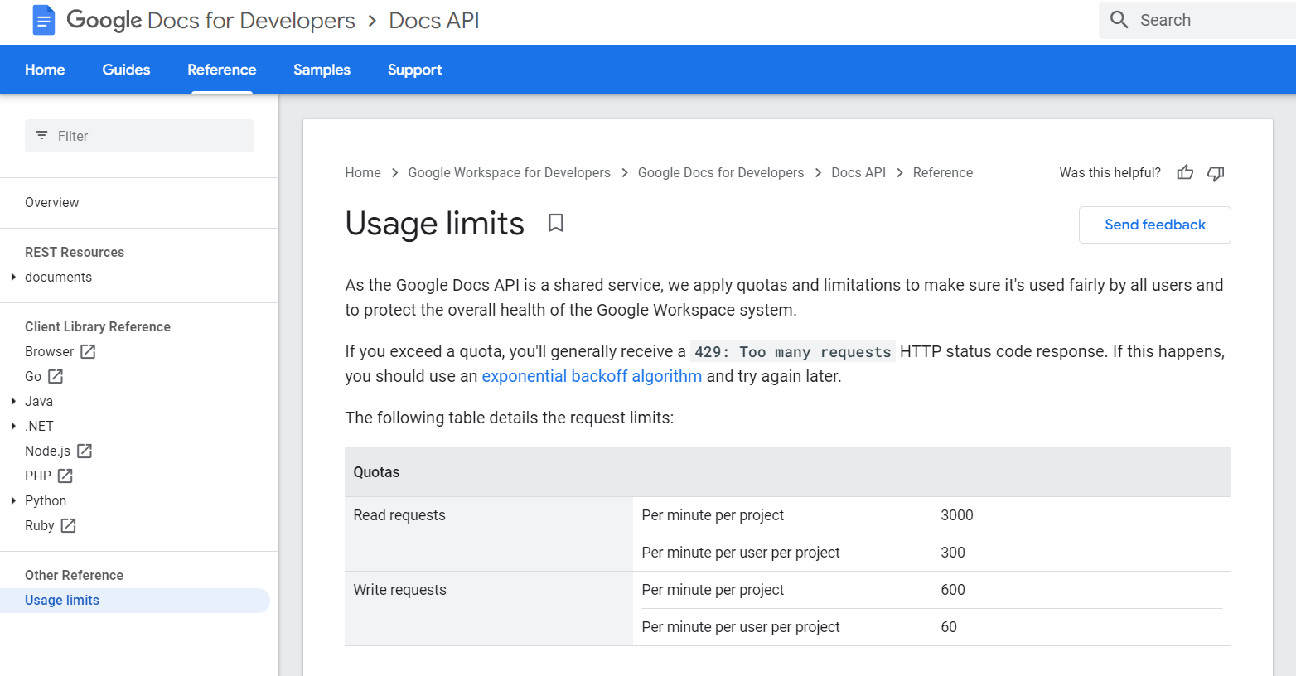Viewport: 1296px width, 676px height.
Task: Expand the Java library arrow
Action: coord(13,401)
